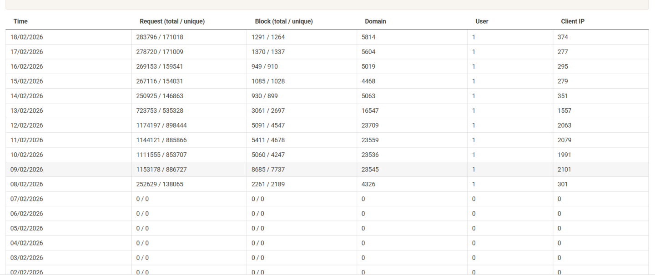Viewport: 655px width, 275px height.
Task: Click domain value 5019 for 16/02/2026
Action: tap(368, 66)
